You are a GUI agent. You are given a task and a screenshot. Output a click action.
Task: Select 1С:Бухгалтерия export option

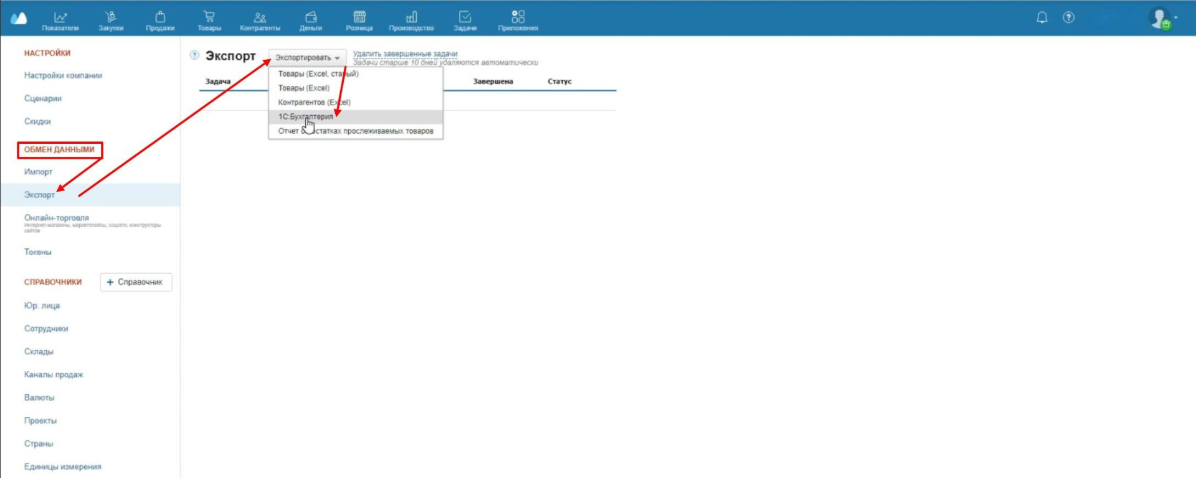[305, 116]
